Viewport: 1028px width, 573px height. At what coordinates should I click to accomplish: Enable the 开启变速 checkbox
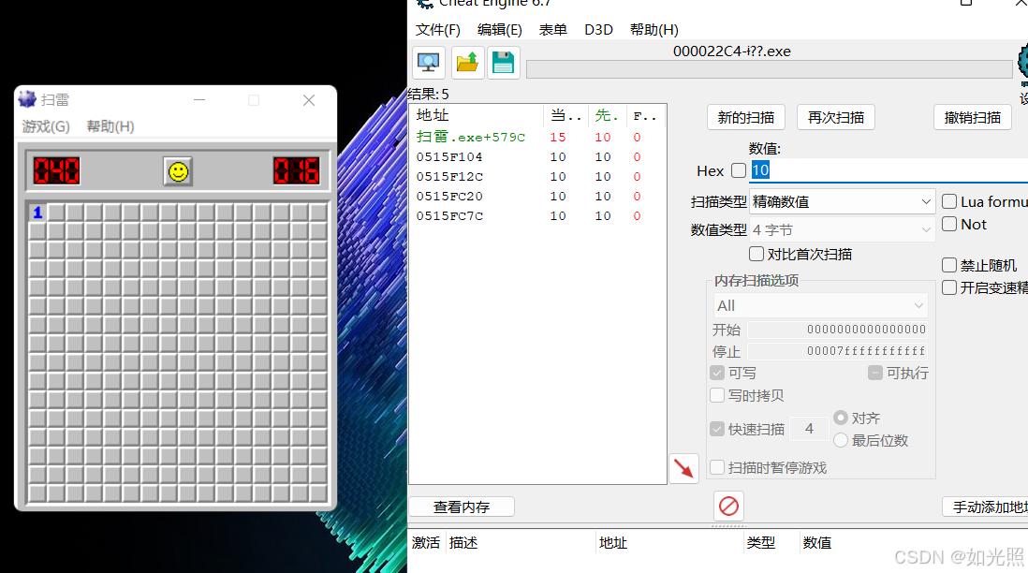pyautogui.click(x=949, y=287)
